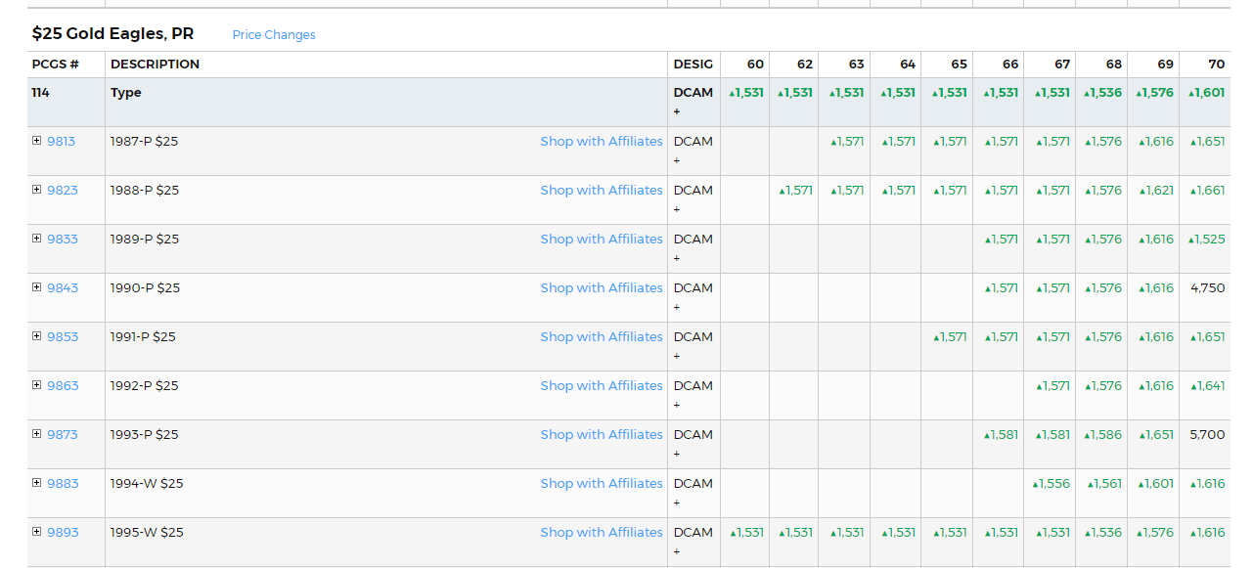Click the Type row grade 60 price 1,531

pos(746,93)
